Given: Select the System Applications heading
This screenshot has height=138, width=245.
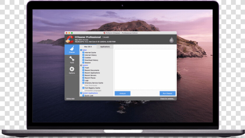Looking at the screenshot, I should pyautogui.click(x=90, y=93).
